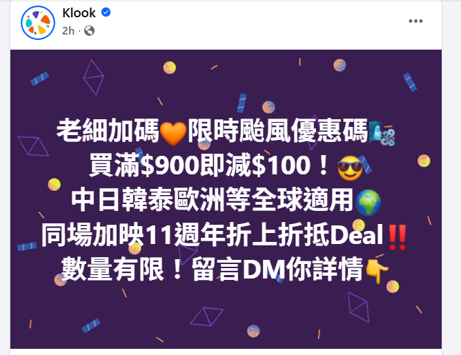Click the blue verified badge
Viewport: 461px width, 355px height.
106,12
